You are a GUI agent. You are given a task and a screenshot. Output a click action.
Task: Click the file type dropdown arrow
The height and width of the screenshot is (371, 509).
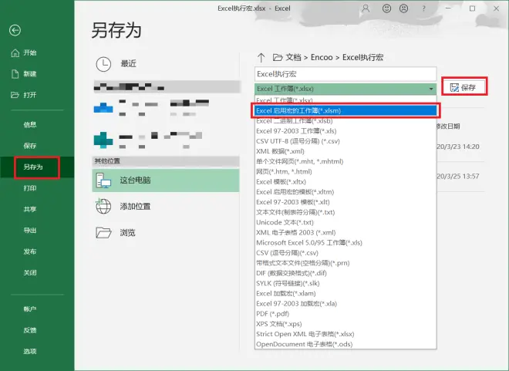431,89
